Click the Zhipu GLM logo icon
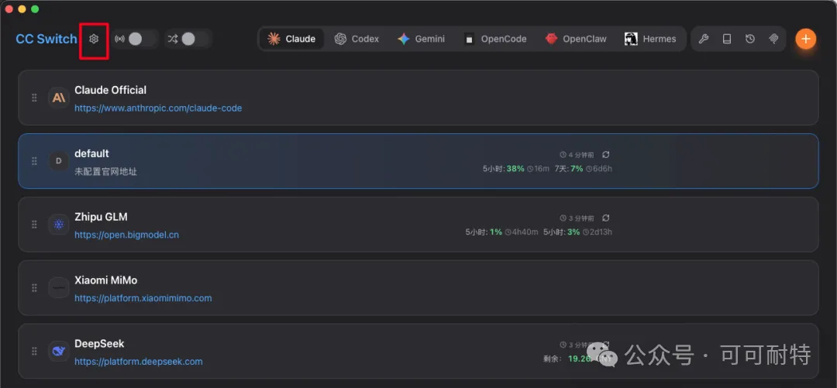The width and height of the screenshot is (837, 388). click(x=59, y=225)
